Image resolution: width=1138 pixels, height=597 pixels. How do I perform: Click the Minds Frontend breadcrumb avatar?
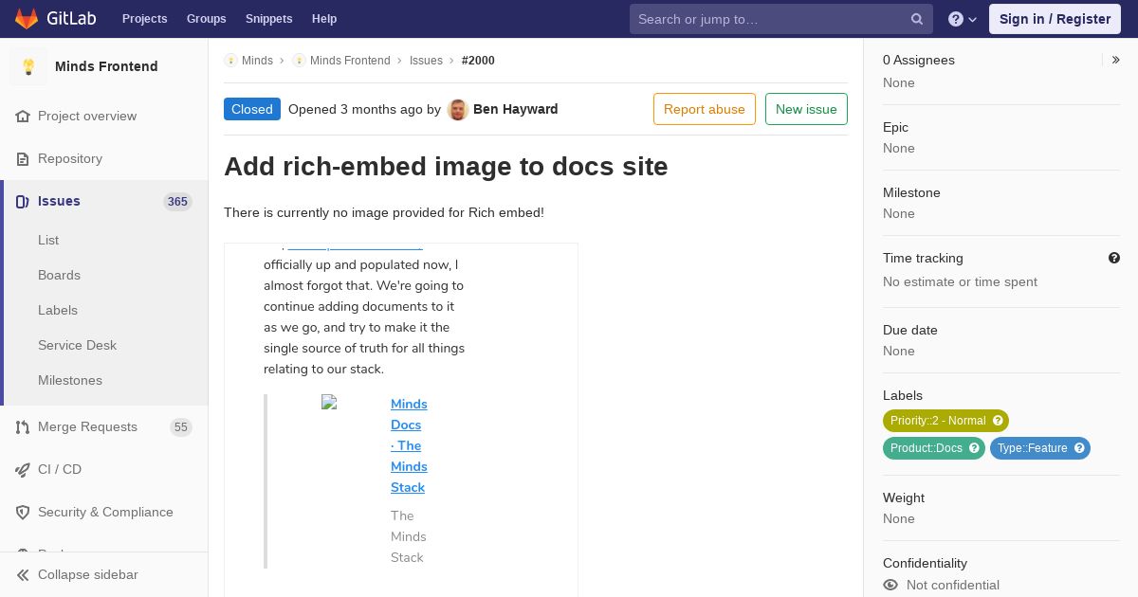(x=299, y=61)
